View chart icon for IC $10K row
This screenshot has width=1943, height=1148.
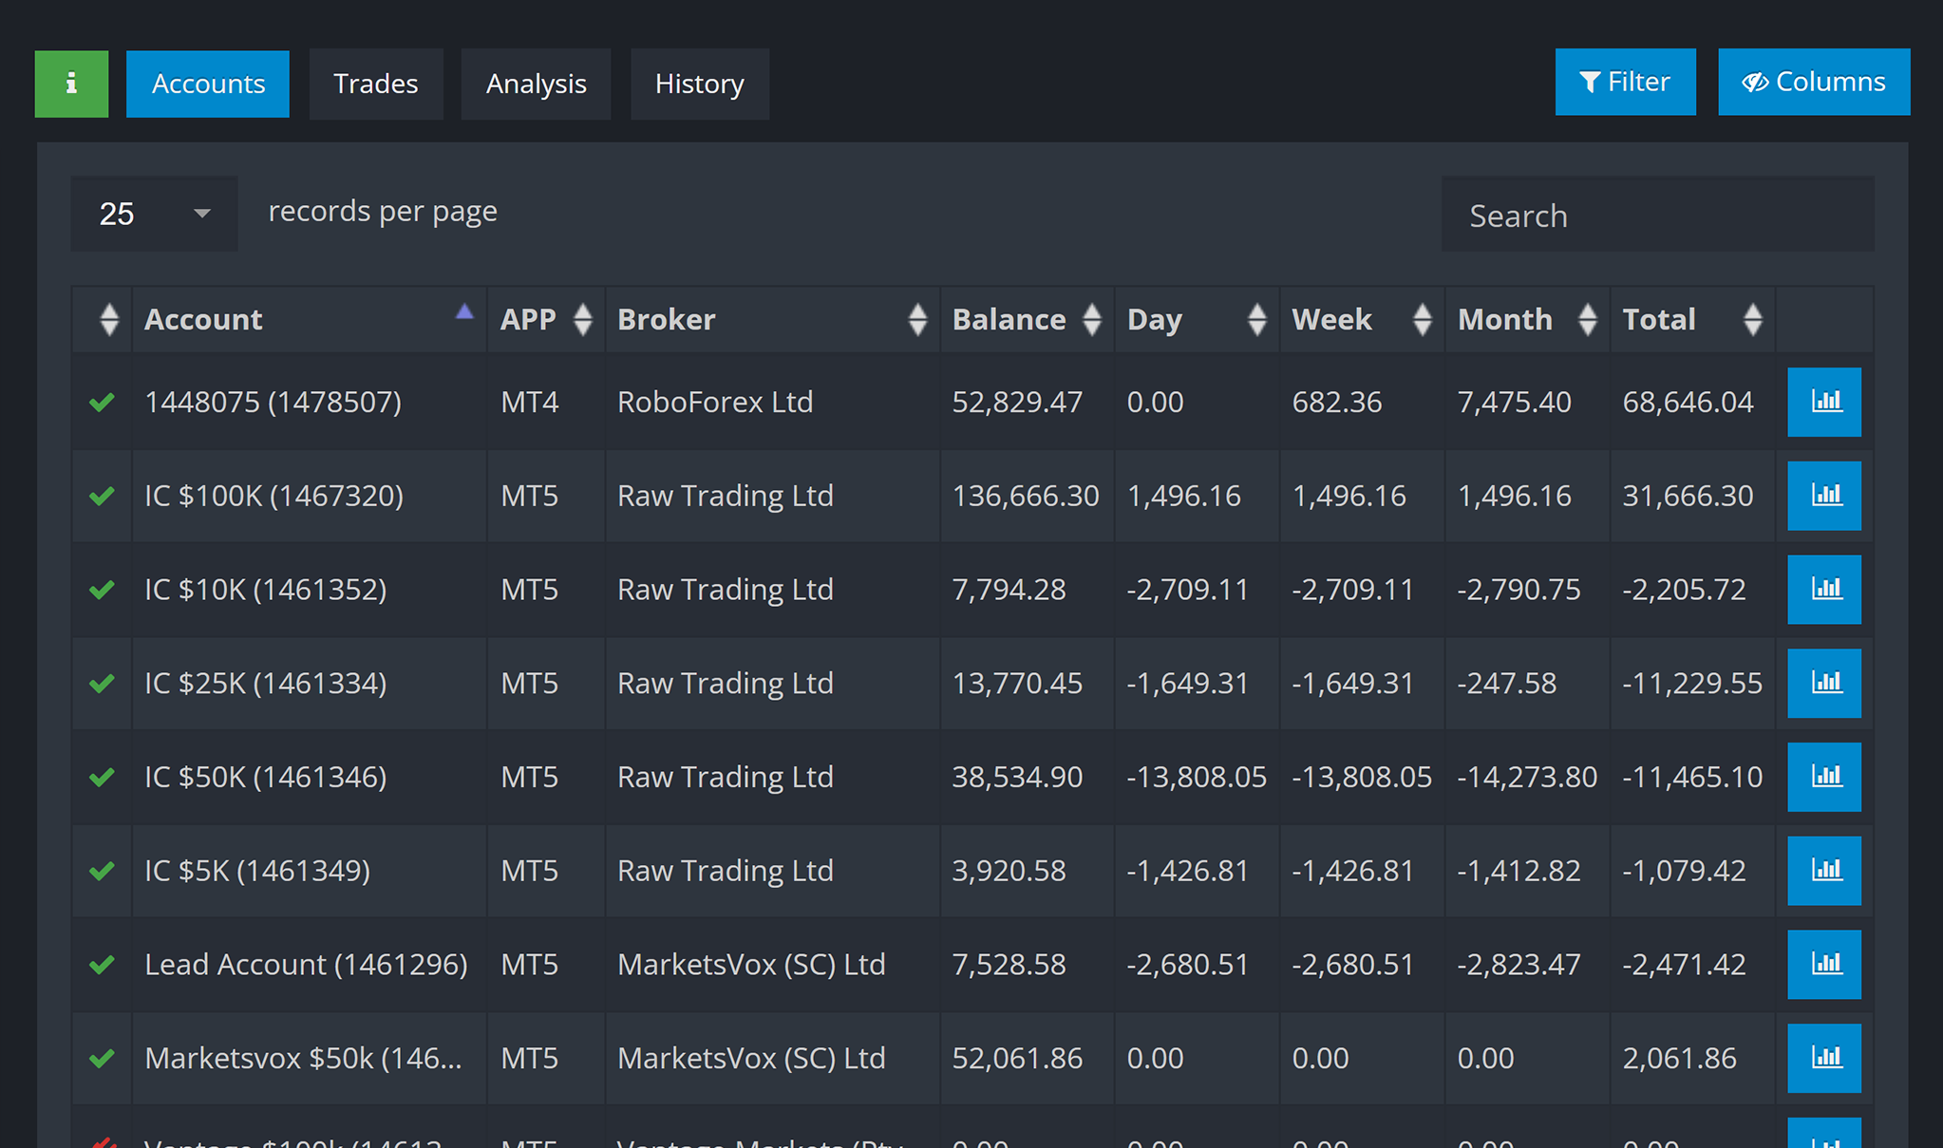click(x=1824, y=589)
